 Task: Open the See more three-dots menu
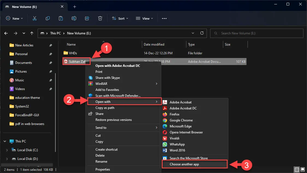point(164,18)
